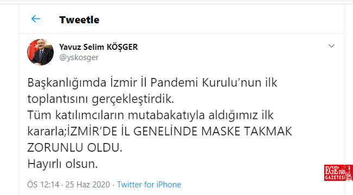This screenshot has height=195, width=353.
Task: Click the word kararla in the tweet
Action: (46, 132)
